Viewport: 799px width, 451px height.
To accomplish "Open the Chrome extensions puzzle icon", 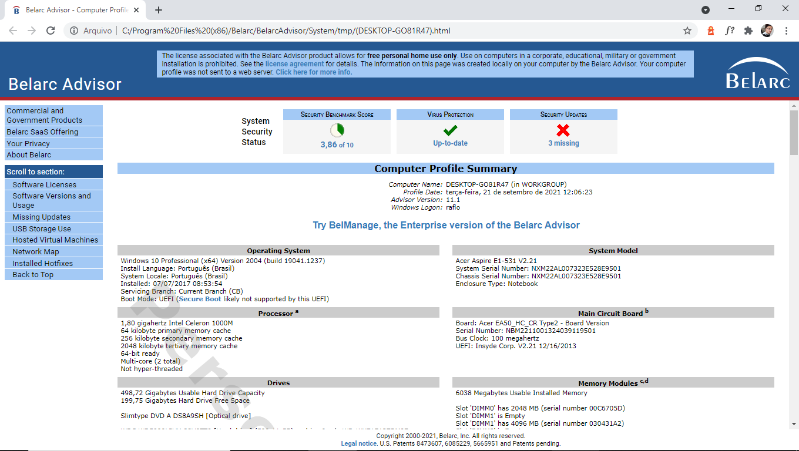I will tap(748, 31).
